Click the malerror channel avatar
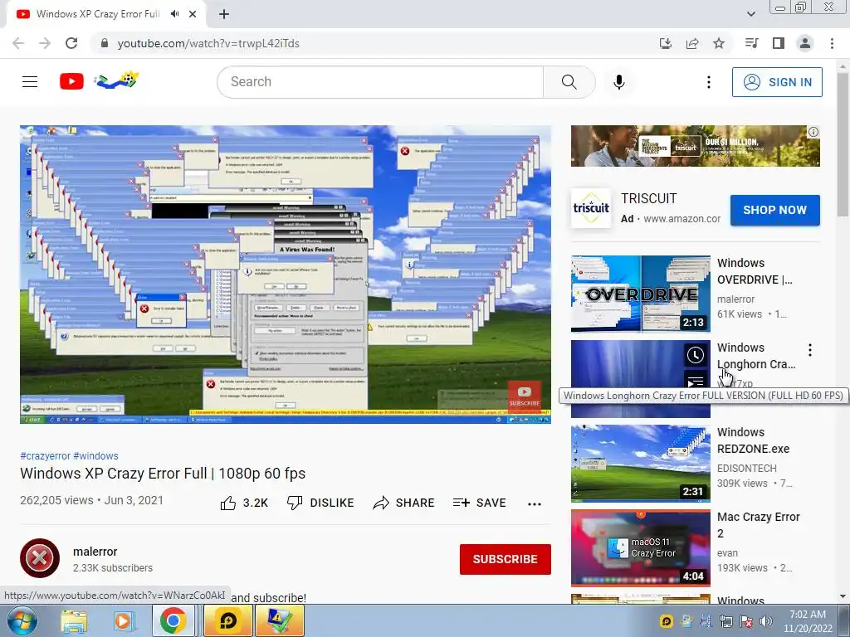Screen dimensions: 850x637 pyautogui.click(x=40, y=558)
